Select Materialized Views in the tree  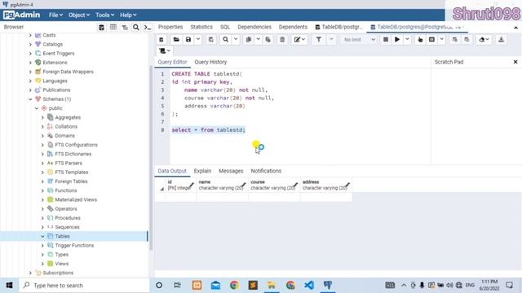coord(76,200)
